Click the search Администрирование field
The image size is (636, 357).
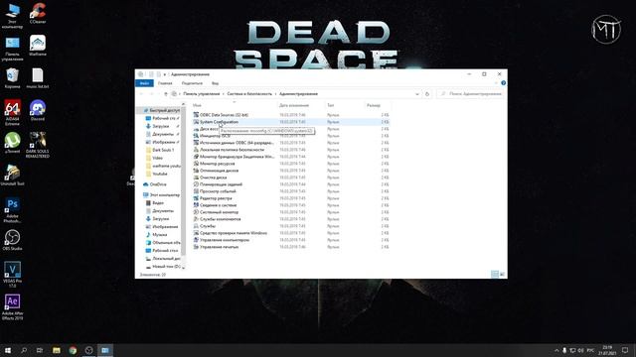470,94
